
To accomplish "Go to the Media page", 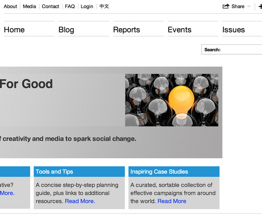I will point(29,6).
